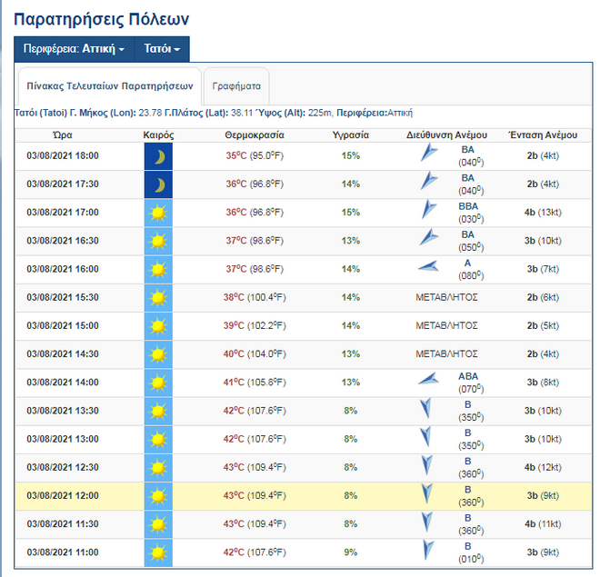Screen dimensions: 600x577
Task: Click the sun weather icon at 17:00
Action: 158,213
